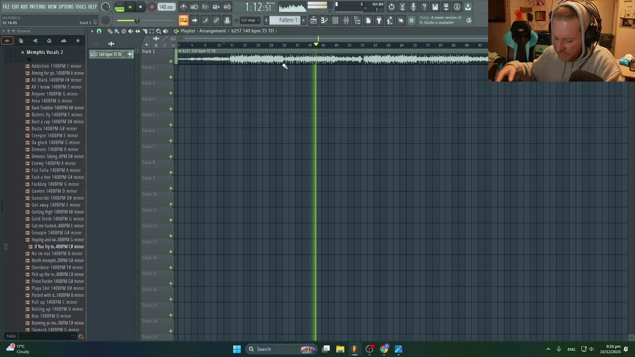
Task: Select the playlist Delete tool
Action: coord(124,31)
